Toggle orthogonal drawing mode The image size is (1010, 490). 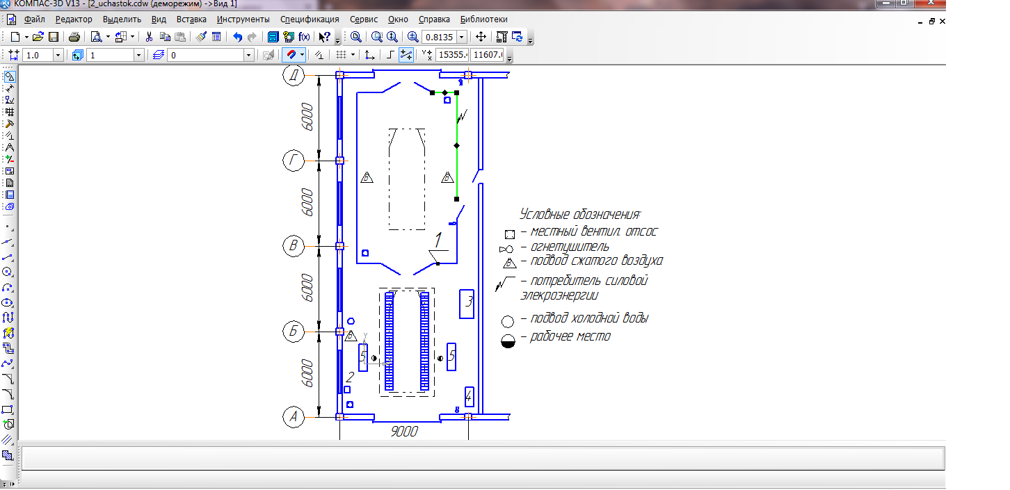[x=390, y=54]
